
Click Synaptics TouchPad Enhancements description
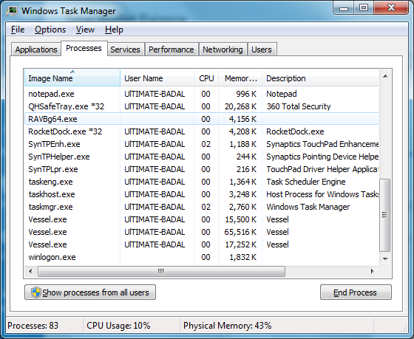pyautogui.click(x=322, y=144)
